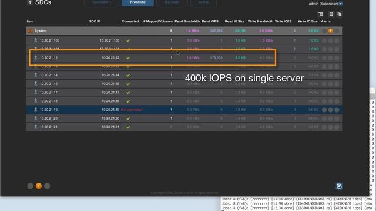The image size is (376, 211).
Task: Click the 379,509 Read IOPS value
Action: click(216, 57)
